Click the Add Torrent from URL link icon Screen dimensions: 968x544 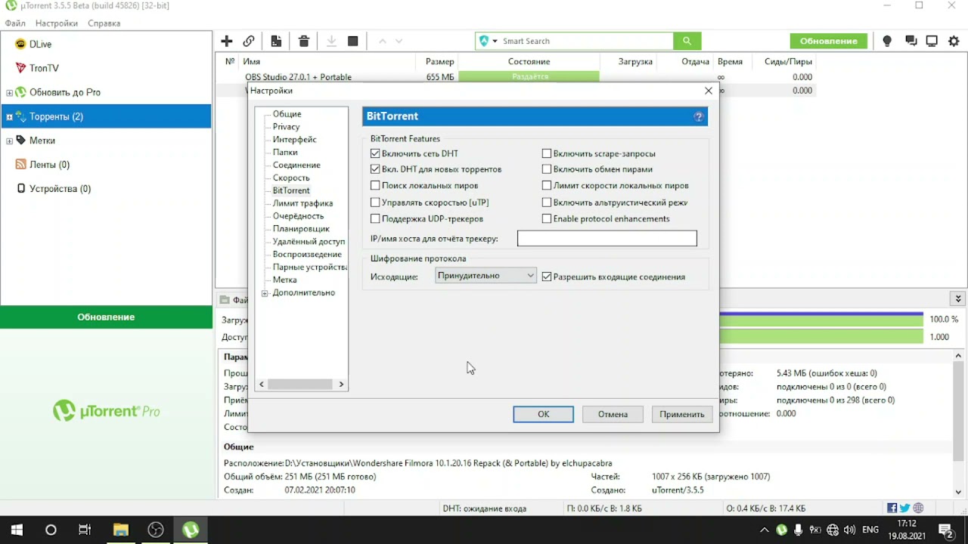click(x=248, y=41)
